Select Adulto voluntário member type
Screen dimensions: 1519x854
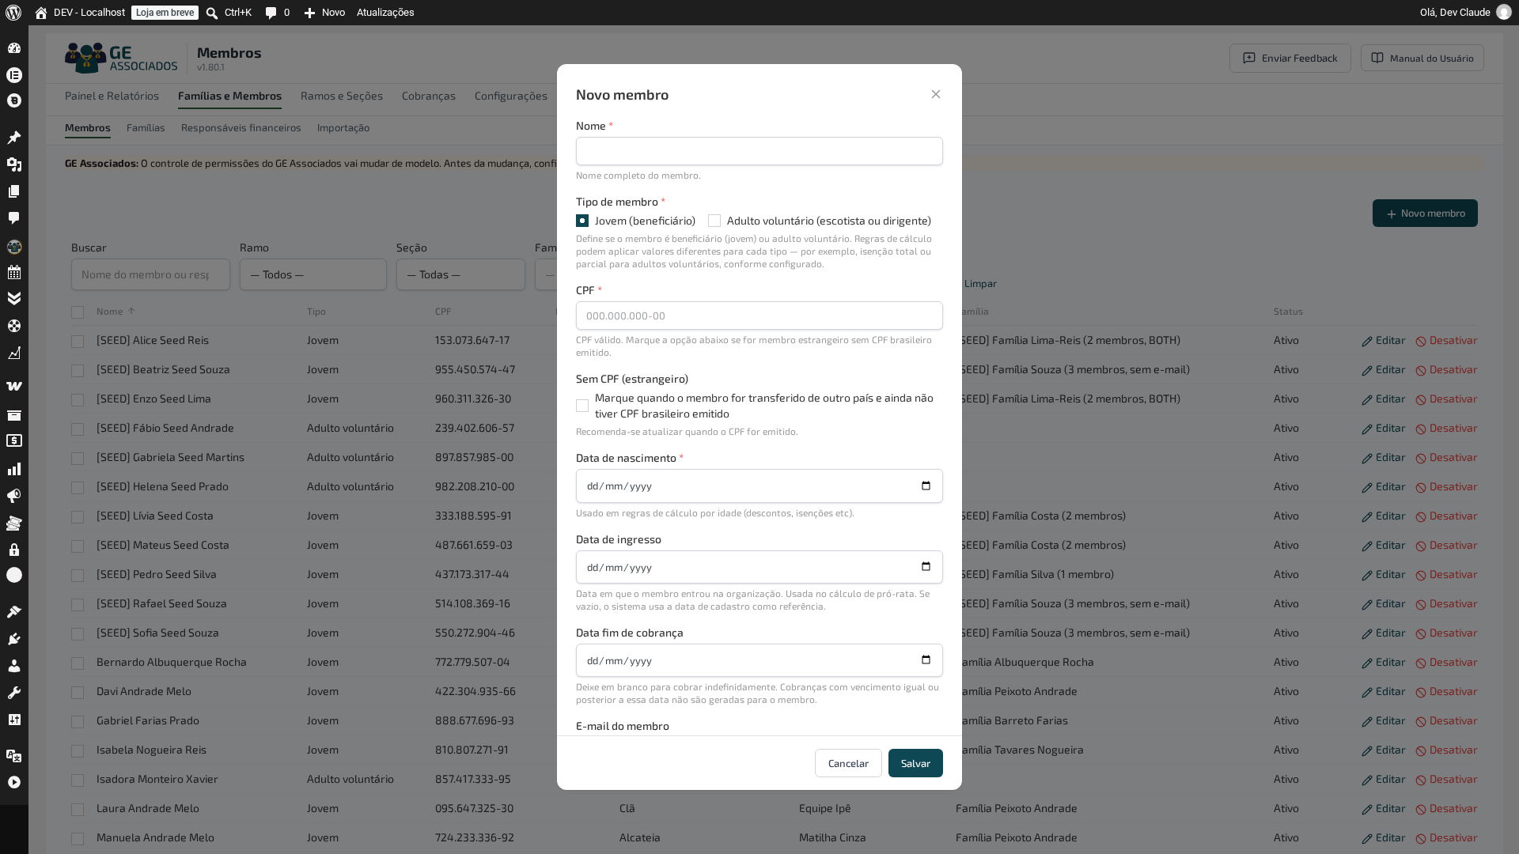coord(714,221)
